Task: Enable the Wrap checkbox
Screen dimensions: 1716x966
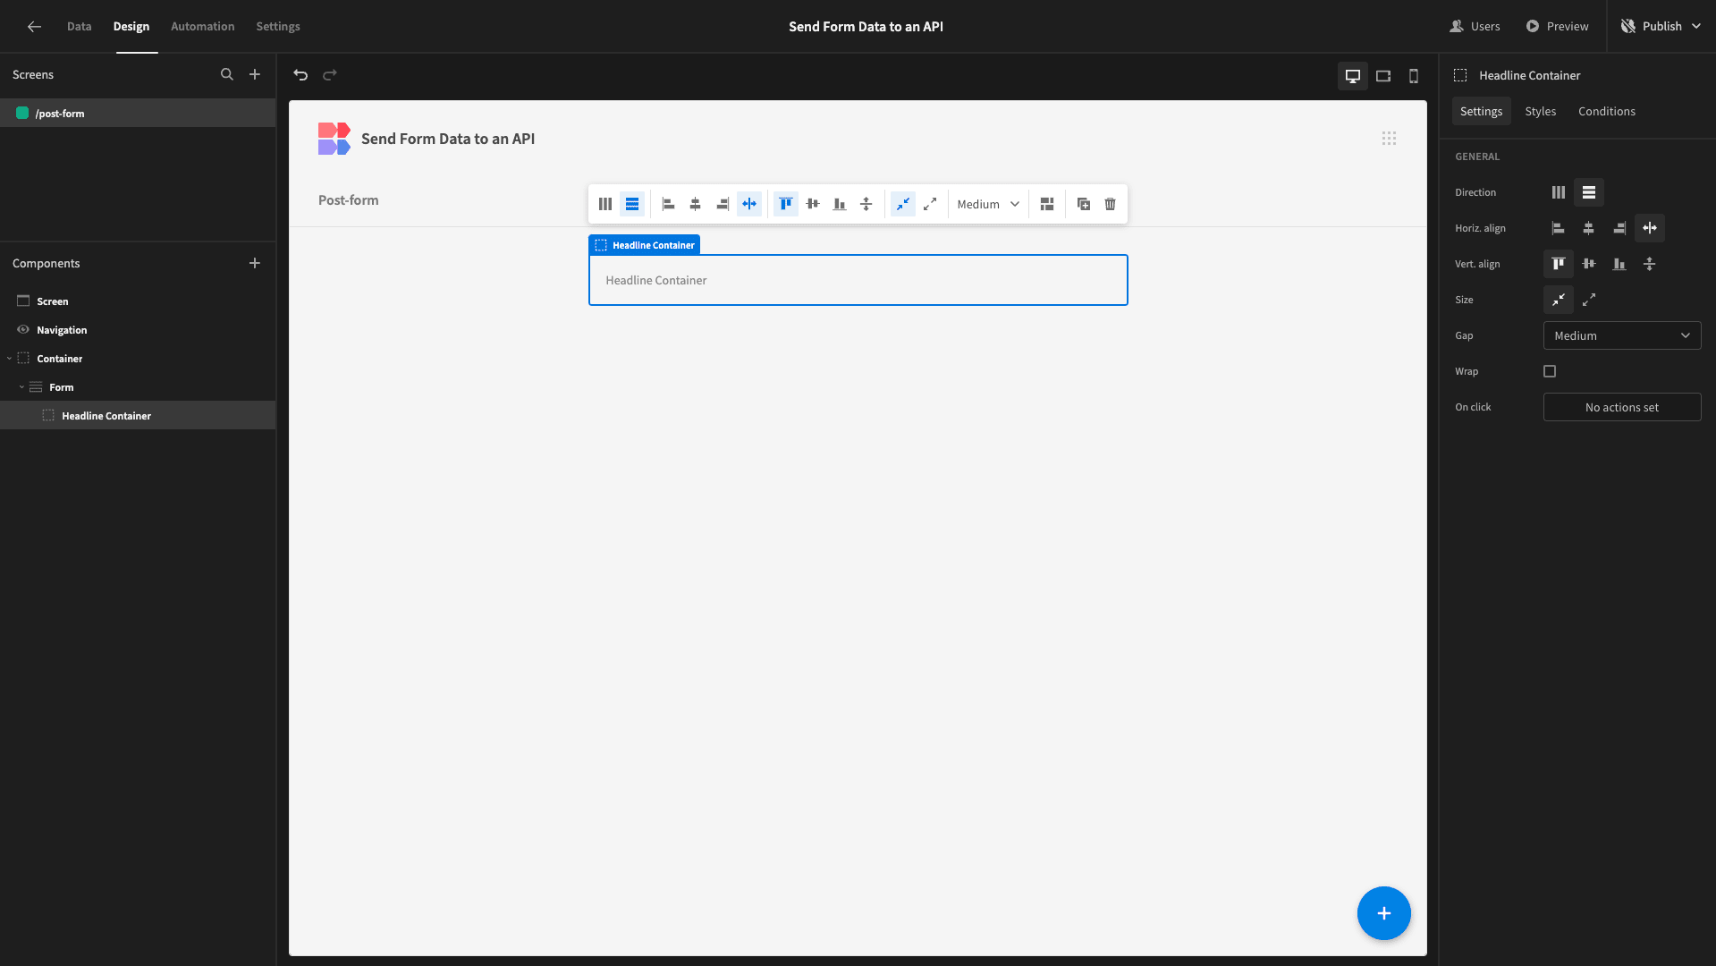Action: [1550, 371]
